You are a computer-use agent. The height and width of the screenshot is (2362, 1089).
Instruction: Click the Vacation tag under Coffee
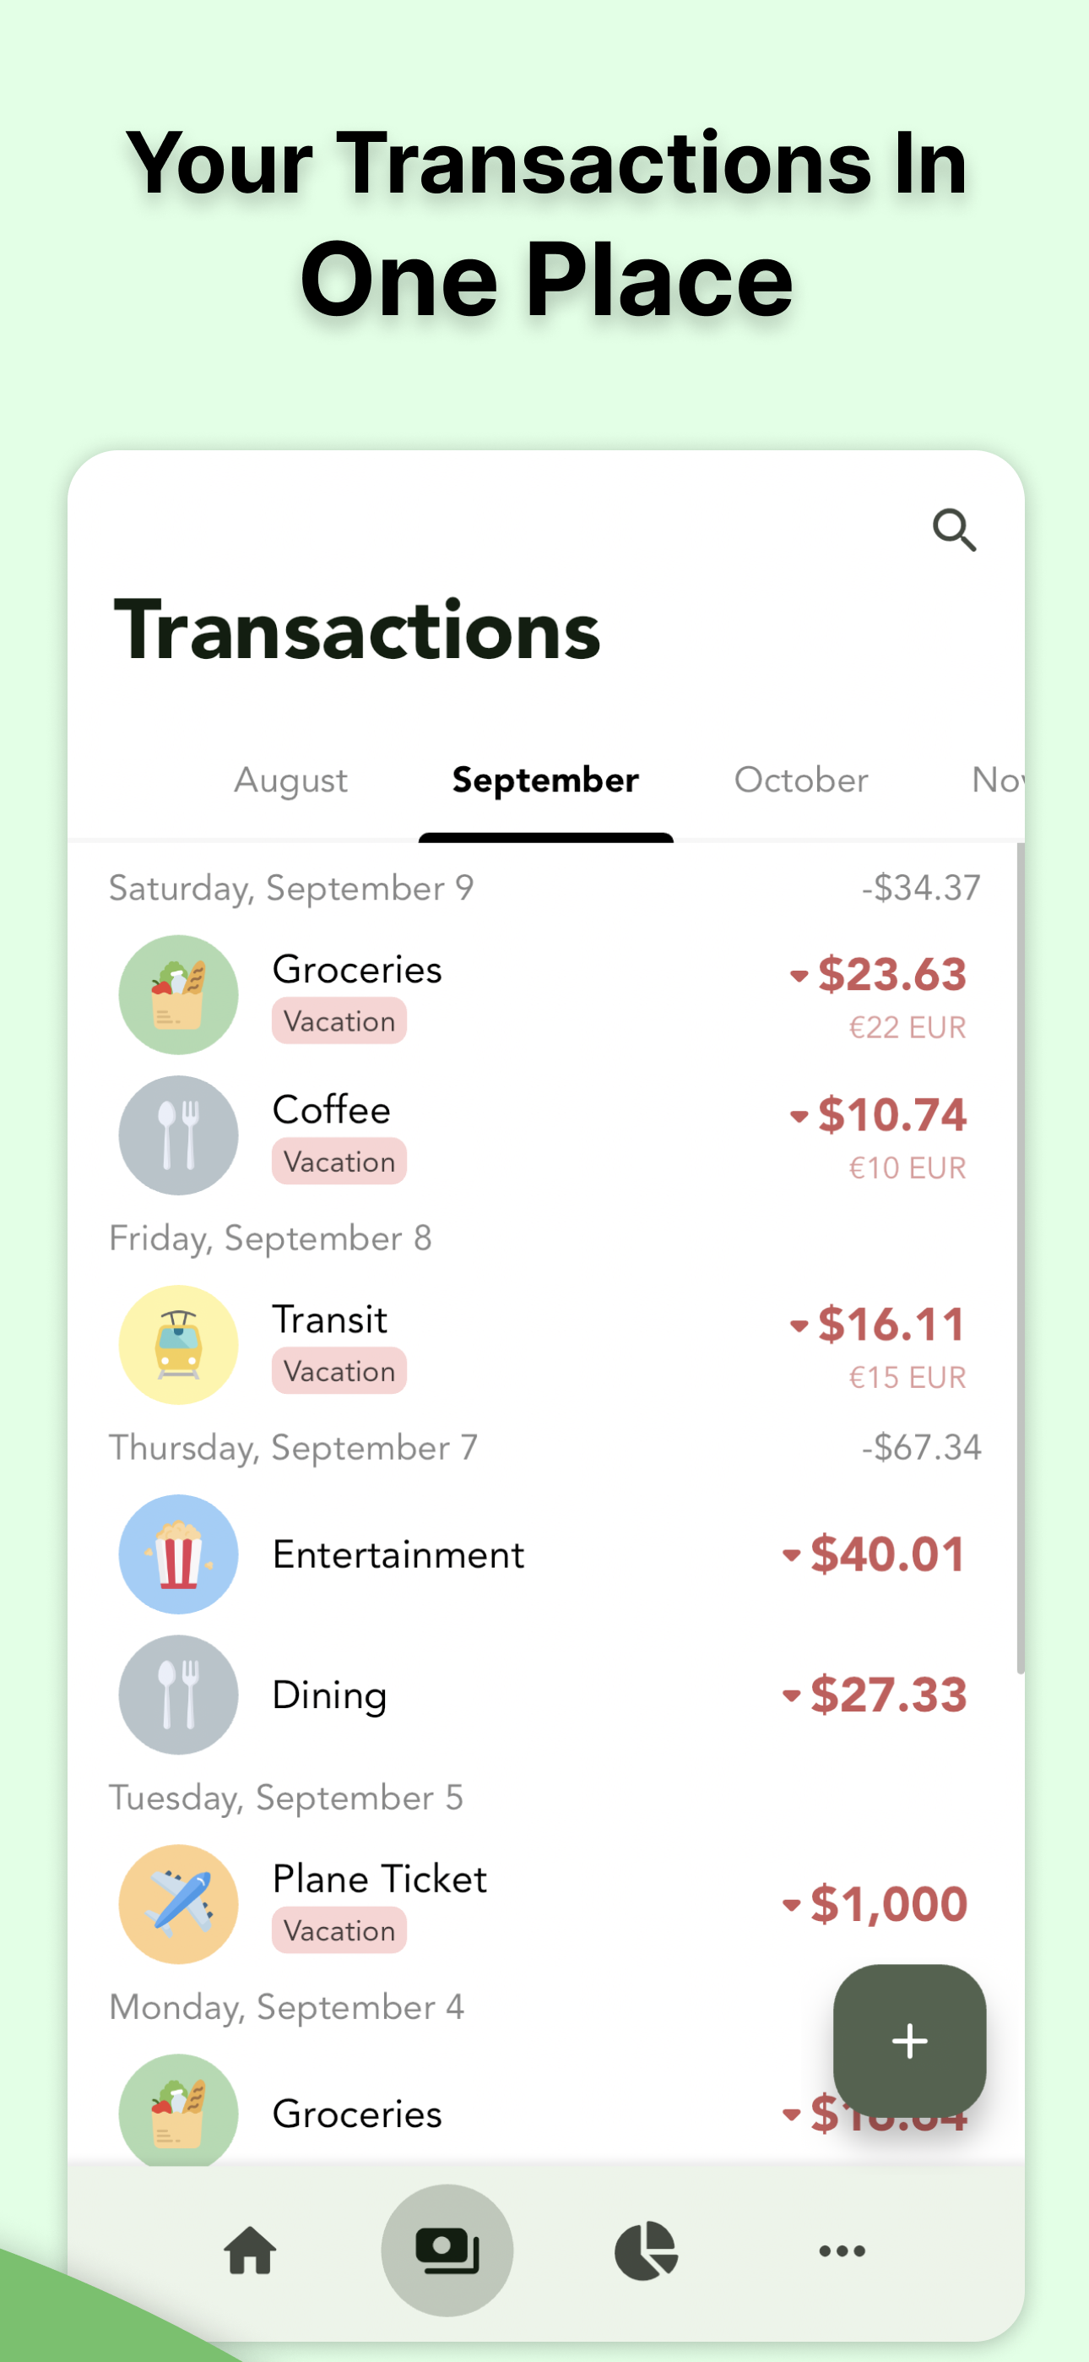tap(339, 1161)
